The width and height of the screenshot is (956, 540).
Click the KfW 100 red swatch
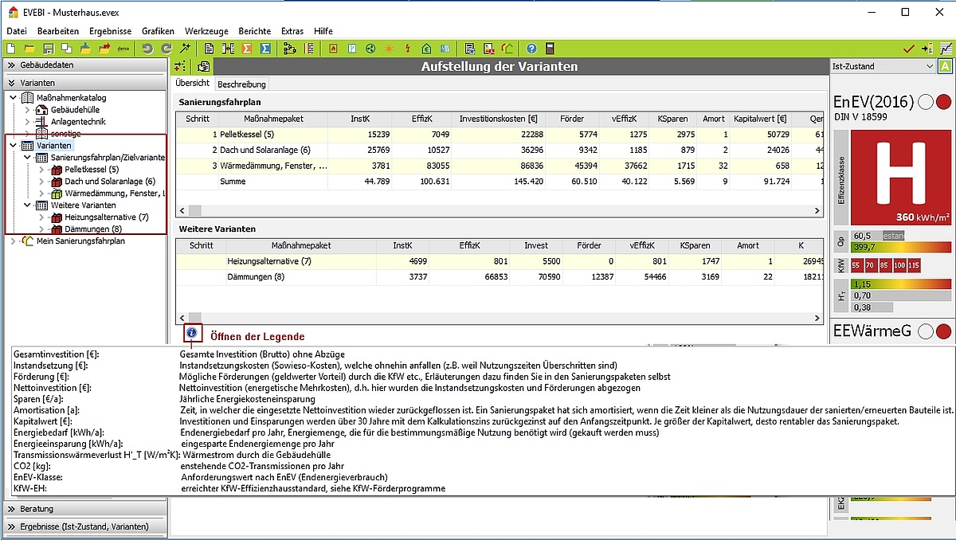point(899,264)
